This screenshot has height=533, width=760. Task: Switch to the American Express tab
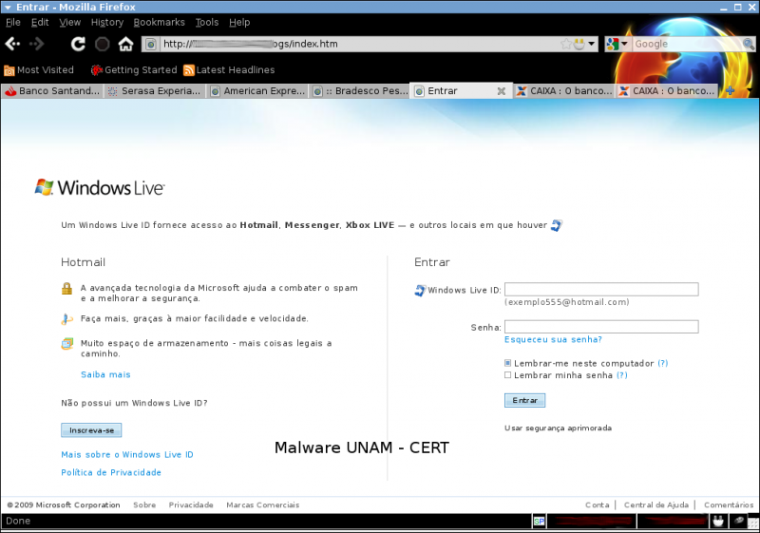pyautogui.click(x=257, y=91)
